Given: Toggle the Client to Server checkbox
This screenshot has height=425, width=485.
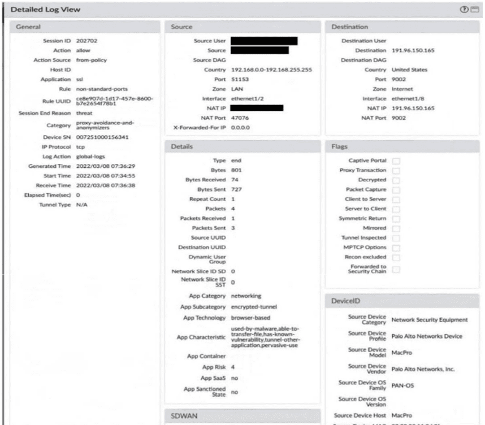Looking at the screenshot, I should pyautogui.click(x=396, y=200).
